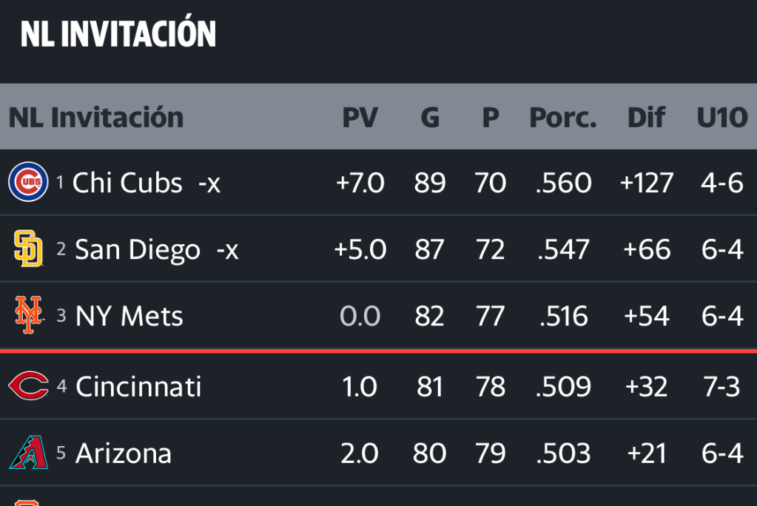
Task: Click the NL Invitación column header
Action: [x=96, y=118]
